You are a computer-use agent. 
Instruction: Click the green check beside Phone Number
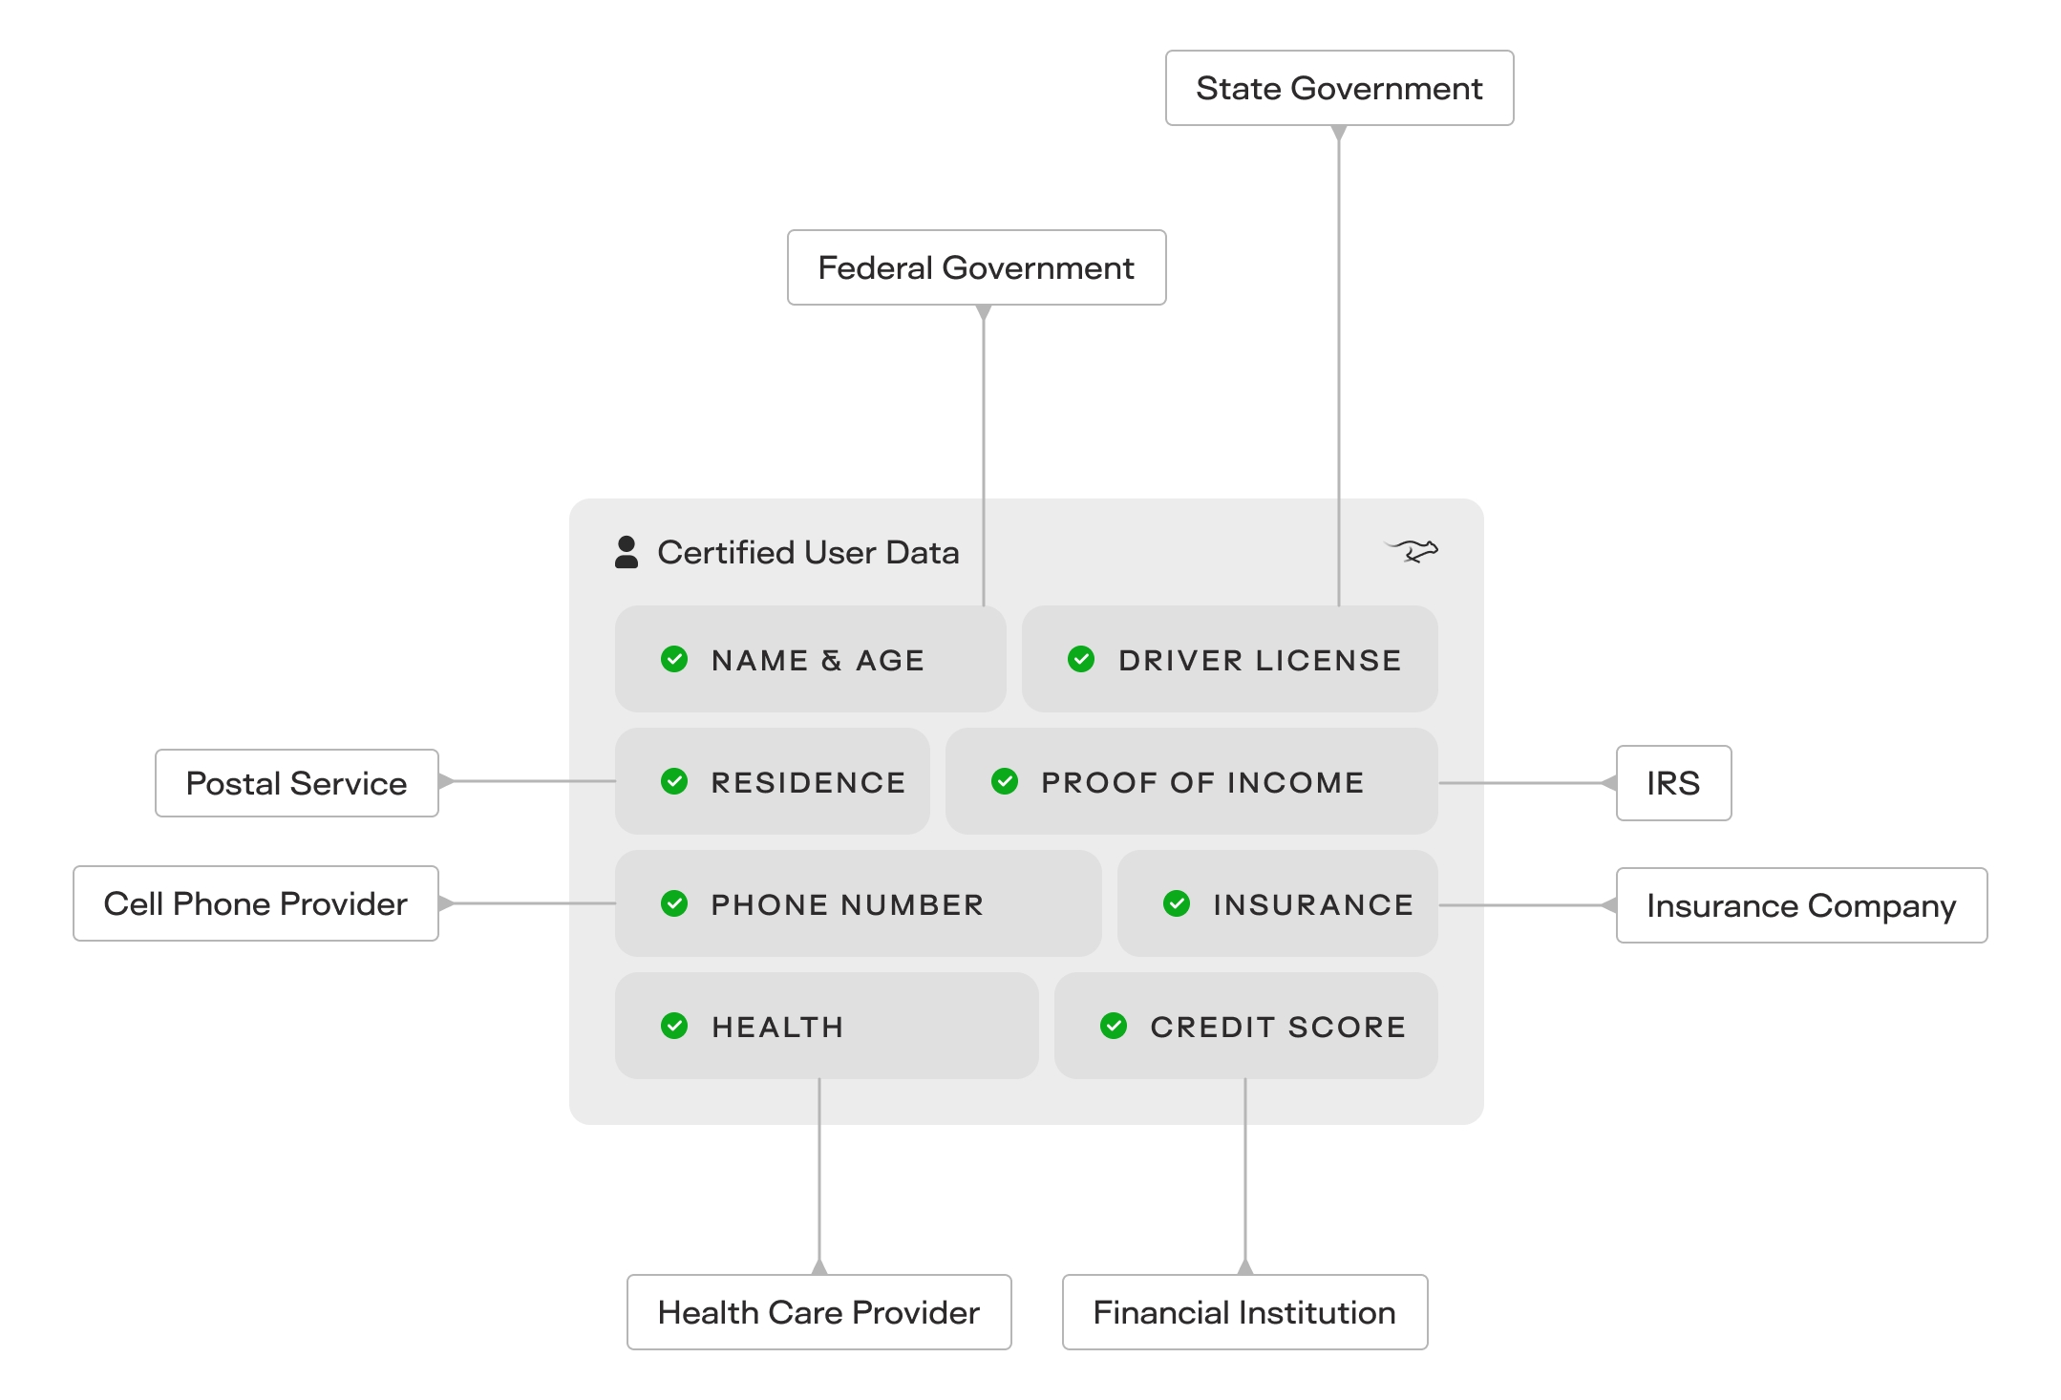coord(674,903)
